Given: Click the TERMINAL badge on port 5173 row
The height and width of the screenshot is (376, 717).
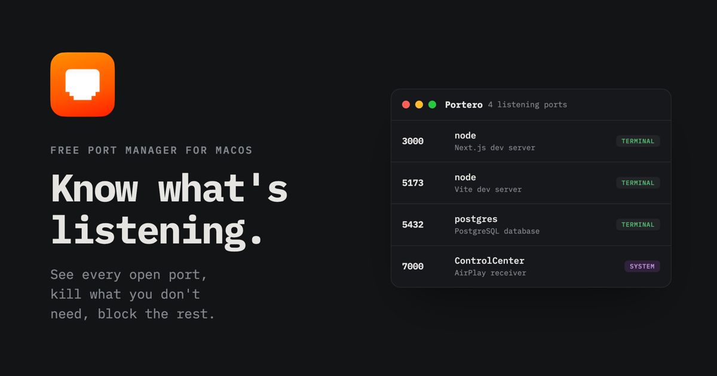Looking at the screenshot, I should [x=638, y=183].
